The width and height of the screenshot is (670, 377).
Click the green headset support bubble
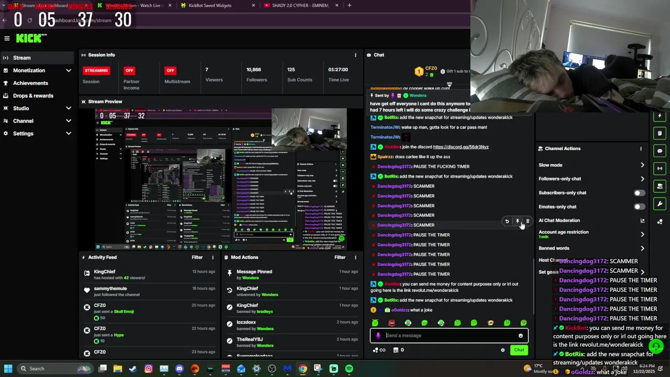656,346
